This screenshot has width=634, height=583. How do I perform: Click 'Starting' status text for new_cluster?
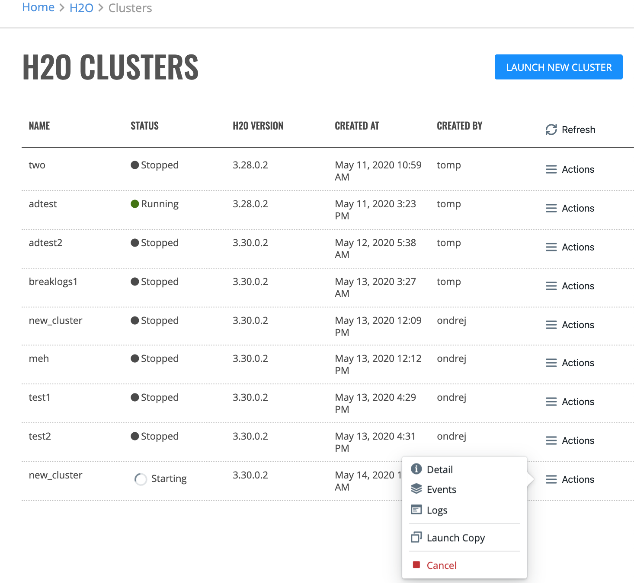click(169, 478)
